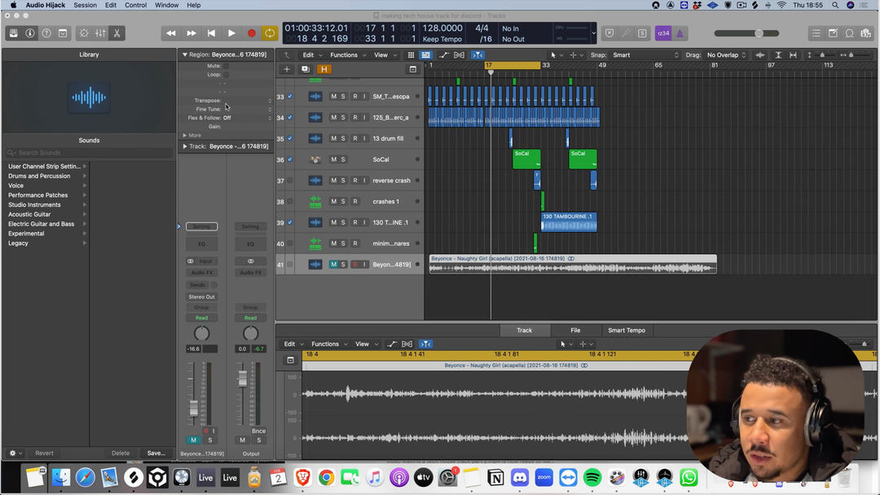Adjust the master volume slider
This screenshot has height=495, width=880.
coord(758,33)
